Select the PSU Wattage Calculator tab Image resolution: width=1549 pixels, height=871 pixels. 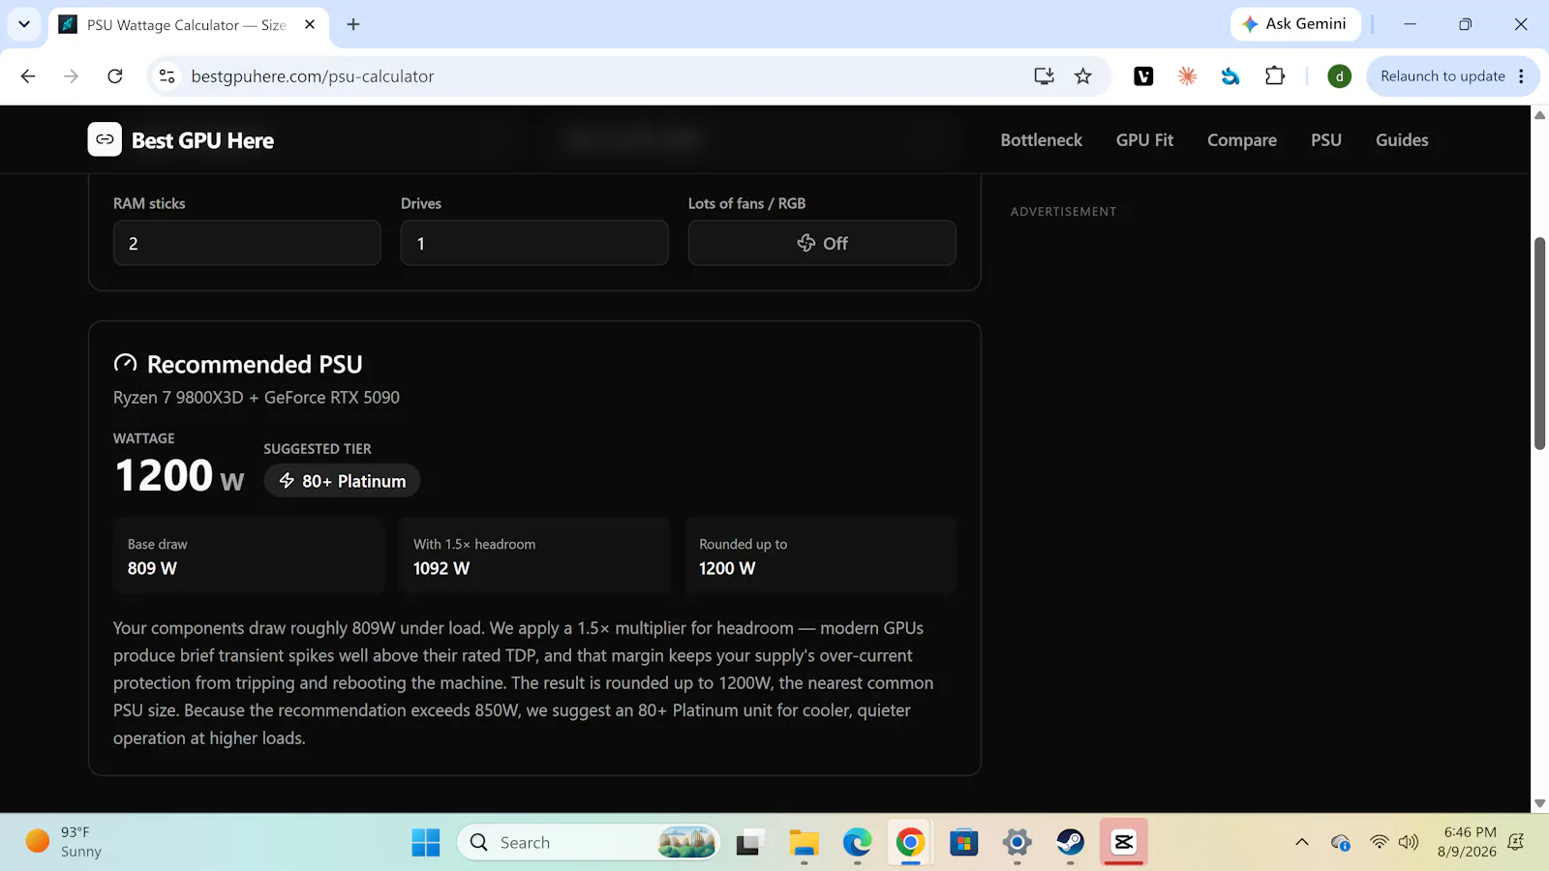[x=188, y=25]
